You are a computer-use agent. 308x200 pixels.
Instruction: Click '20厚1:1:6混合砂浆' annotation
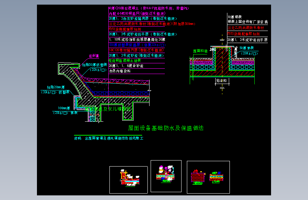pyautogui.click(x=126, y=66)
